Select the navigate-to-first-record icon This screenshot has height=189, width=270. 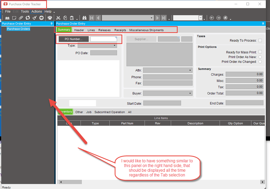[91, 18]
